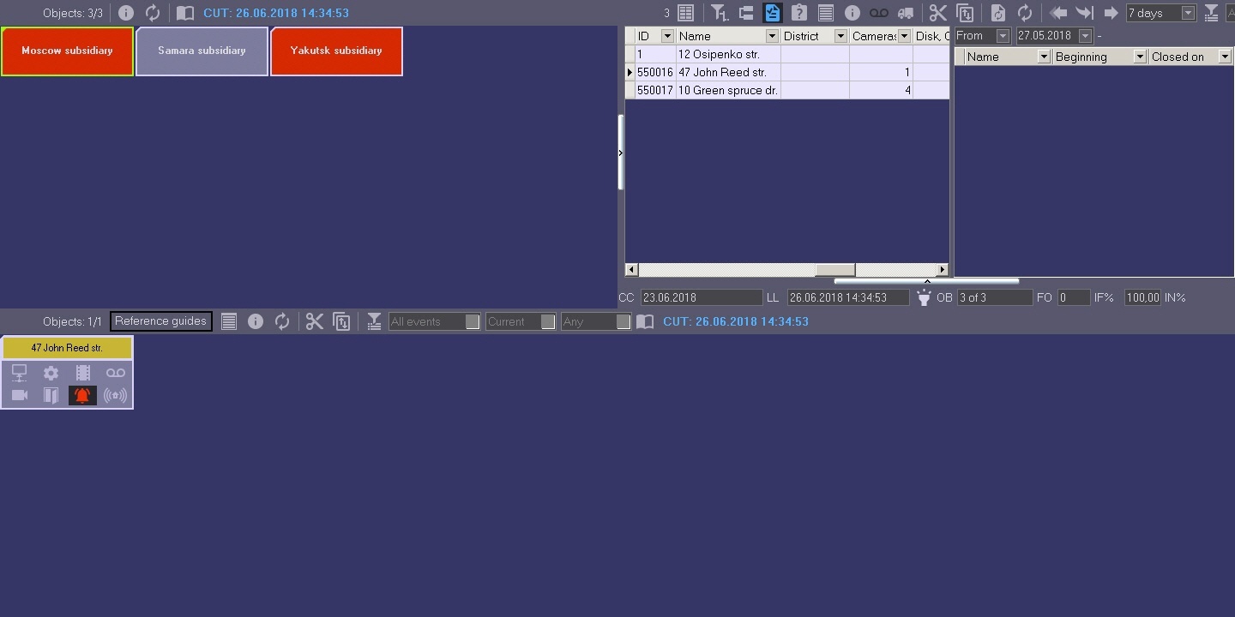Open the 27.05.2018 date picker dropdown

pos(1086,36)
